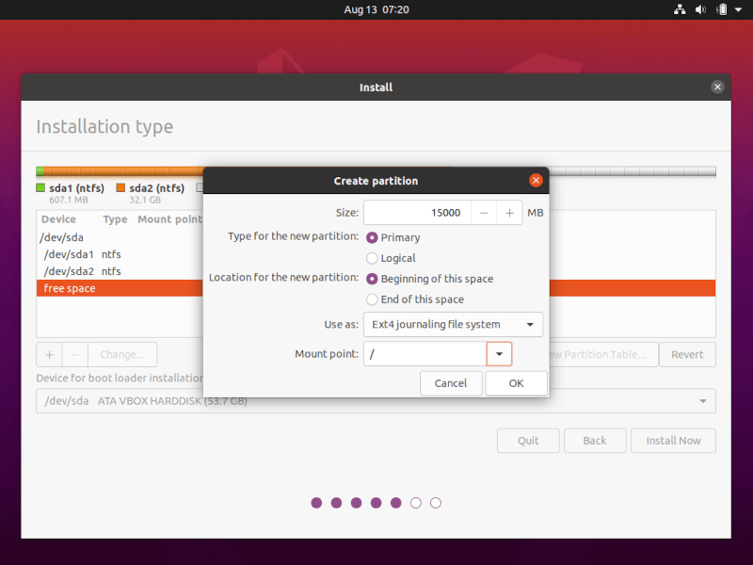Click the plus button to increase partition size
Viewport: 753px width, 565px height.
pyautogui.click(x=509, y=213)
